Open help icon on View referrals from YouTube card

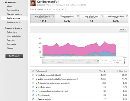click(78, 16)
